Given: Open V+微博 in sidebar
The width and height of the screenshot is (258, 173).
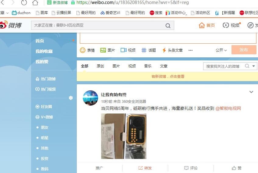Looking at the screenshot, I should coord(44,117).
